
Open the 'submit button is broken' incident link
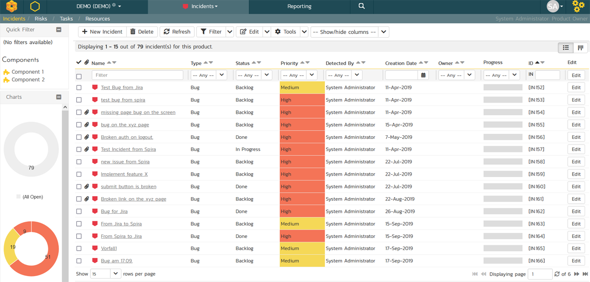[128, 187]
